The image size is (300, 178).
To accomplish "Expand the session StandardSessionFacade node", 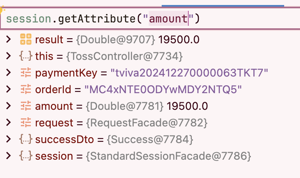I will coord(8,156).
